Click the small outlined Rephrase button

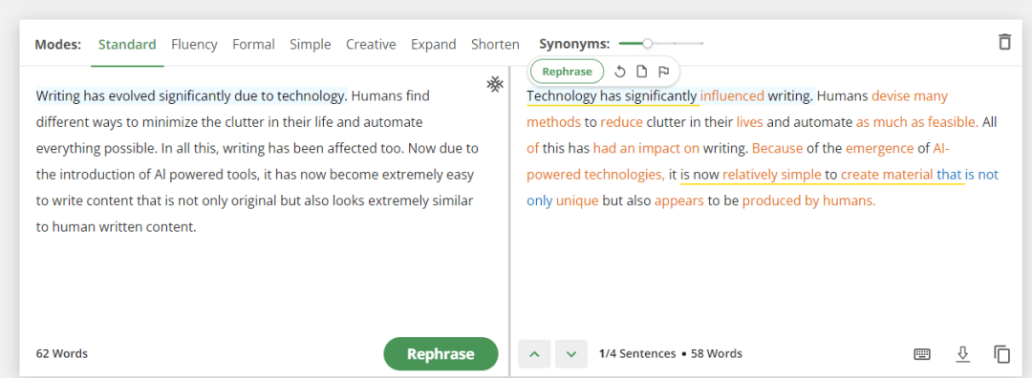coord(567,72)
